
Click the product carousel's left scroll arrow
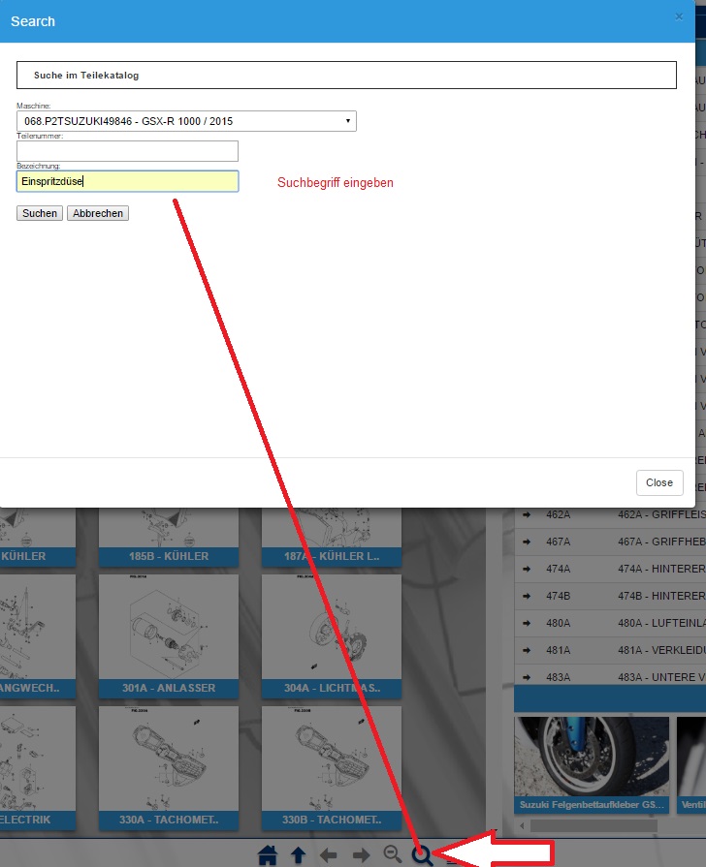coord(522,825)
